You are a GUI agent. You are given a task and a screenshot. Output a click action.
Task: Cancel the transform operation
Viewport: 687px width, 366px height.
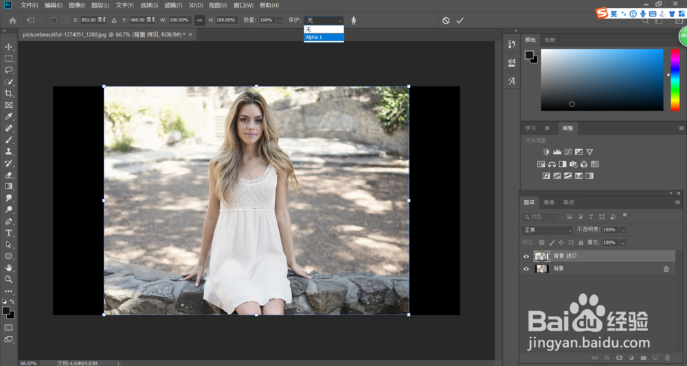[446, 21]
